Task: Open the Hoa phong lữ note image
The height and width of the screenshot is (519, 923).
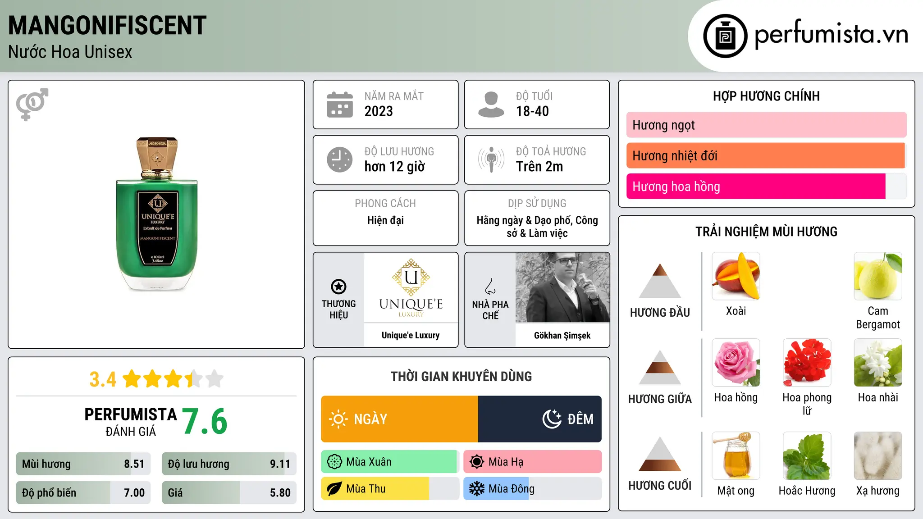Action: tap(807, 363)
